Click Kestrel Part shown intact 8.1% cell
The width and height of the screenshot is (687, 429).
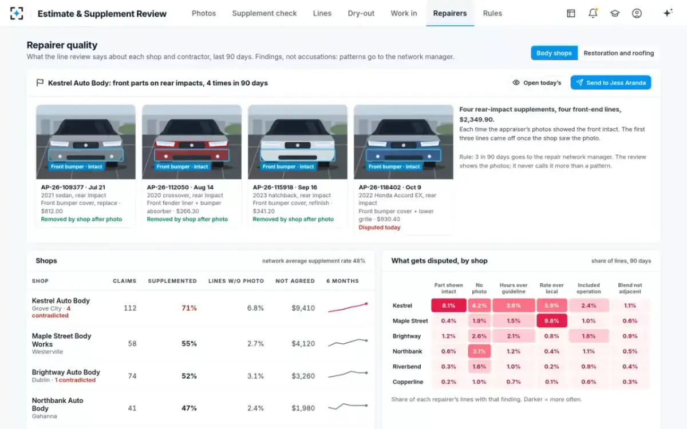click(449, 305)
